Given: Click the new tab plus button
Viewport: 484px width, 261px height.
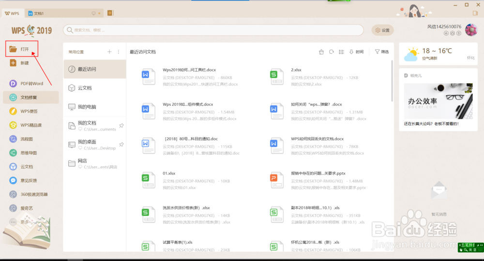Looking at the screenshot, I should click(x=110, y=13).
